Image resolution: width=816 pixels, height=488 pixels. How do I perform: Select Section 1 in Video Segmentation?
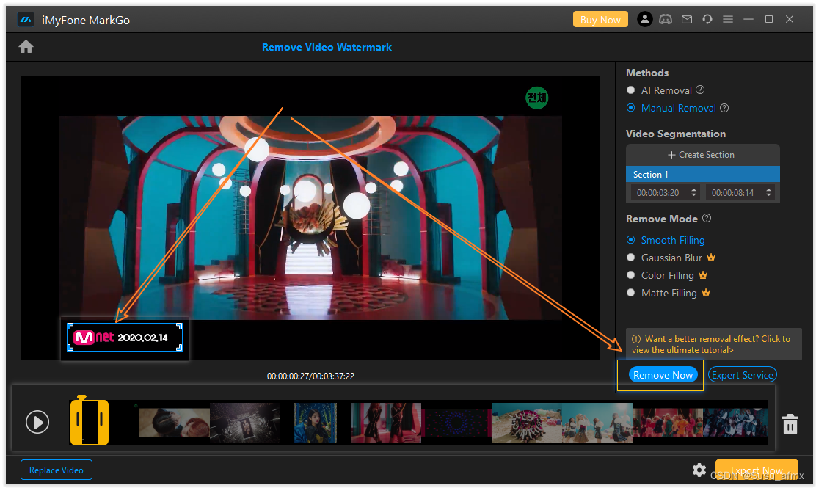click(x=702, y=175)
